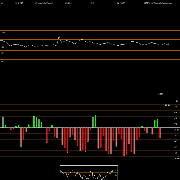180x180 pixels.
Task: Click the "35" label in mini chart
Action: tap(116, 171)
